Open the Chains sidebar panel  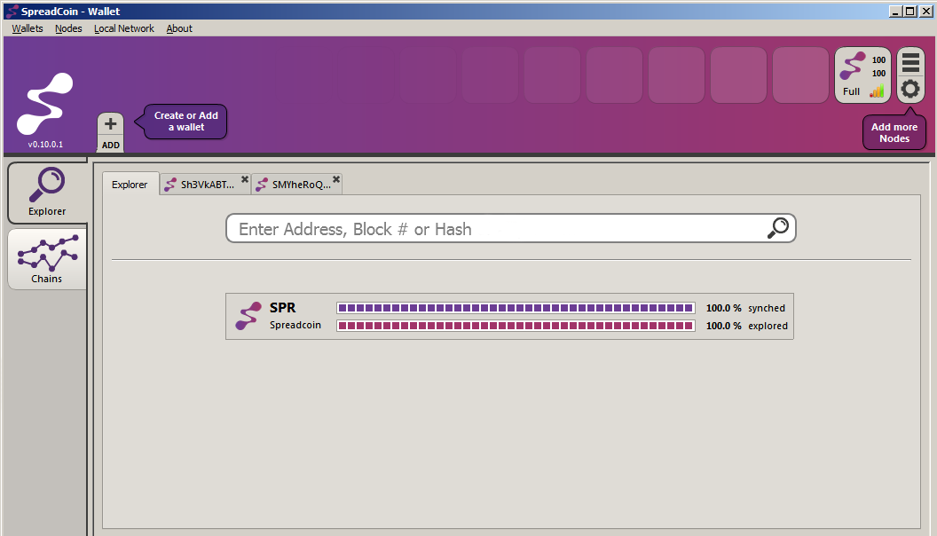[x=47, y=259]
